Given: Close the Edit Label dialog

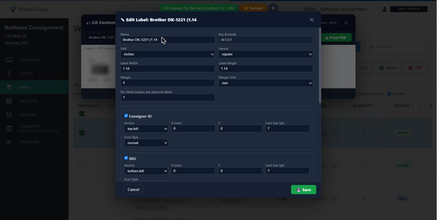Looking at the screenshot, I should click(312, 20).
